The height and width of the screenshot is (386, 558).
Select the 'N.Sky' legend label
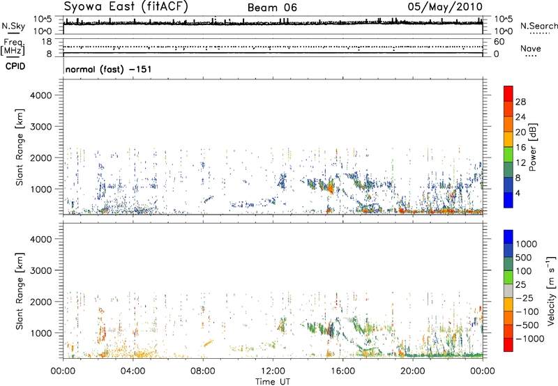(x=13, y=26)
